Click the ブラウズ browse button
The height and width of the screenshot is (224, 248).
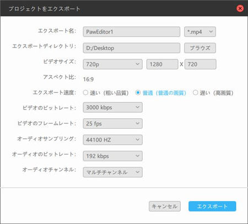[x=200, y=48]
